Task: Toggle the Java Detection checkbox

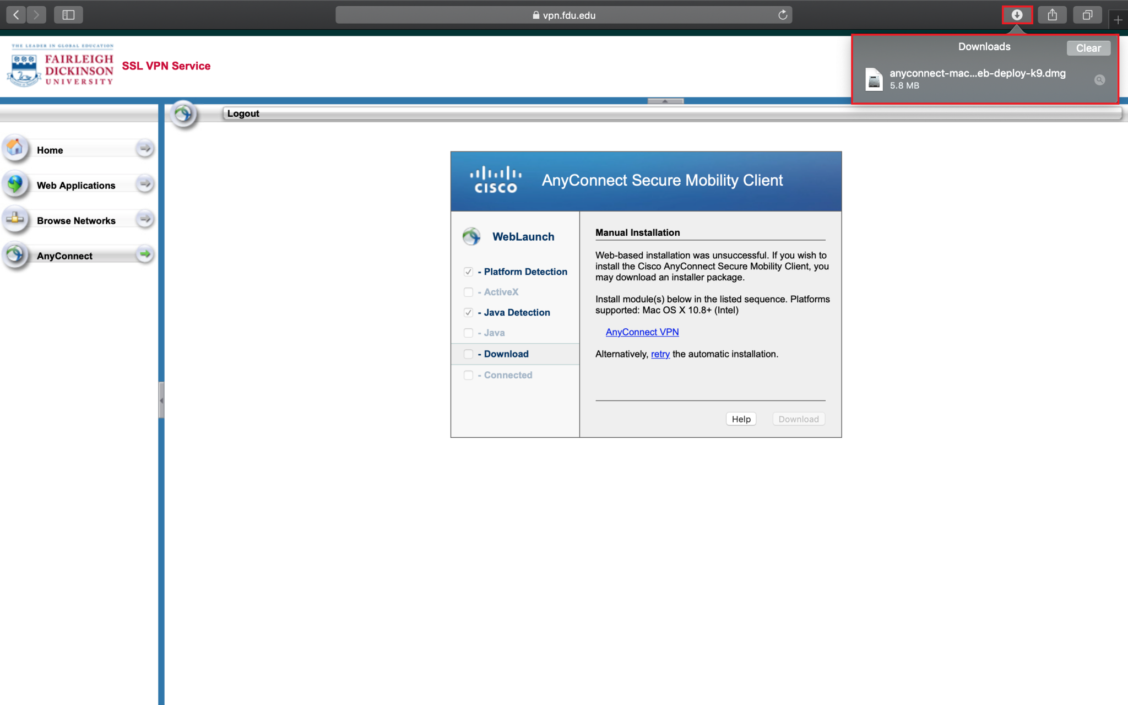Action: pos(468,312)
